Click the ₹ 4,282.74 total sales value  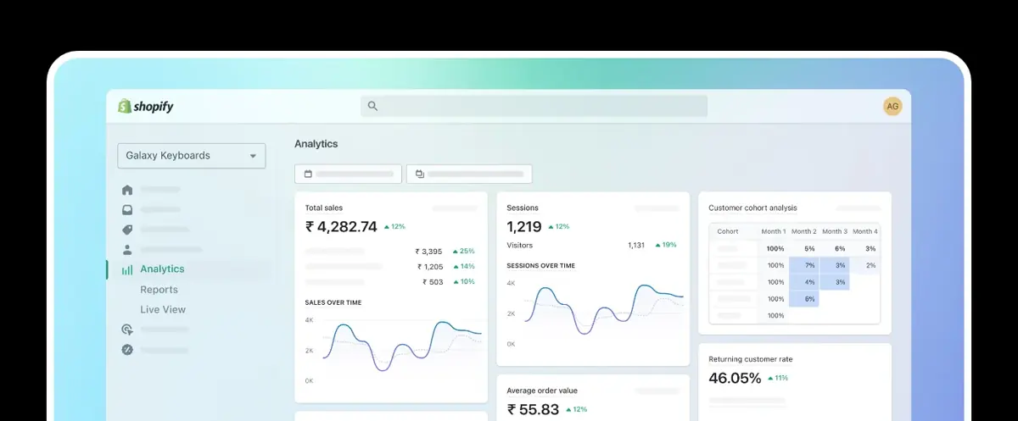coord(341,226)
